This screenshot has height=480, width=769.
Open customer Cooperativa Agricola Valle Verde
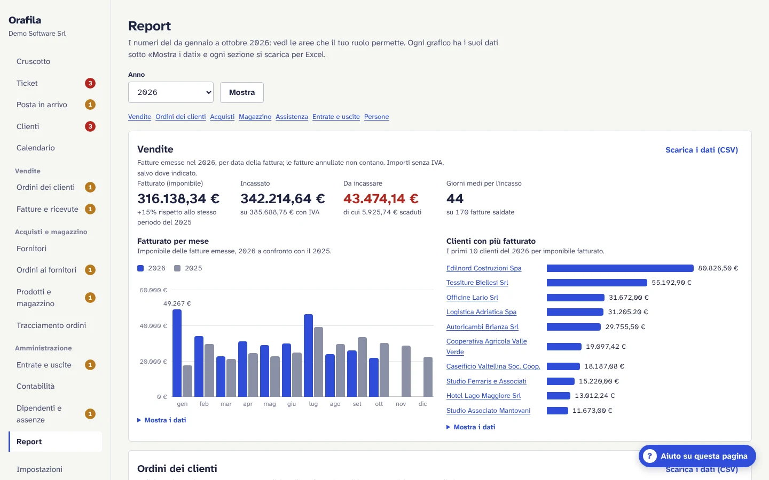tap(486, 347)
